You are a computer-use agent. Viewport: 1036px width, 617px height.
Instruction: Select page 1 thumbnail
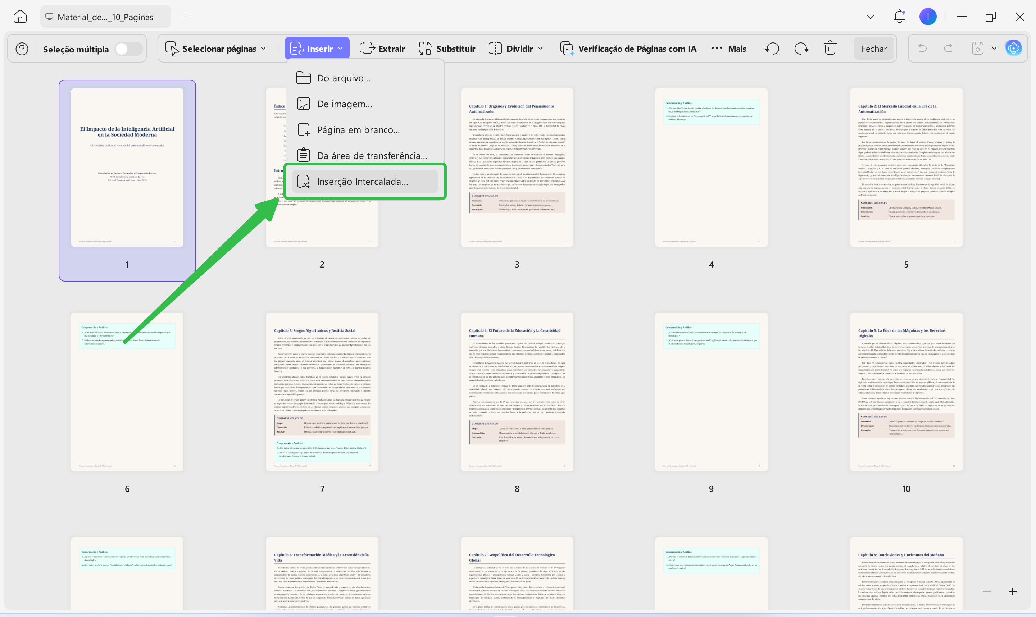(127, 167)
